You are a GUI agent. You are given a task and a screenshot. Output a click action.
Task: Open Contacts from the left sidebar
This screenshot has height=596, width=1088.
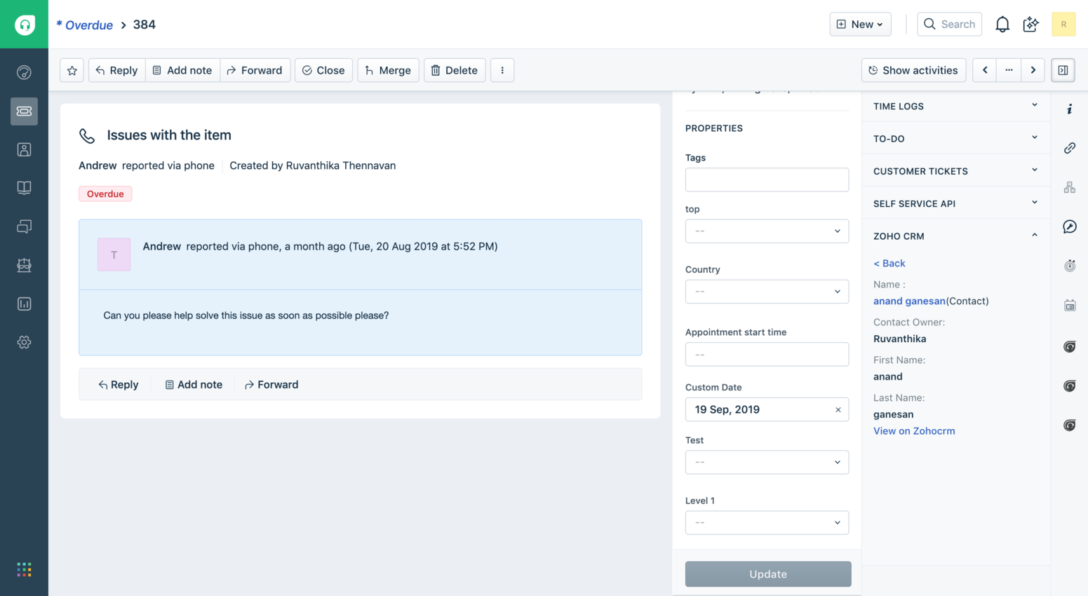tap(25, 149)
